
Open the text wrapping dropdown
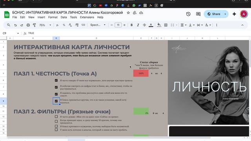tap(200, 25)
